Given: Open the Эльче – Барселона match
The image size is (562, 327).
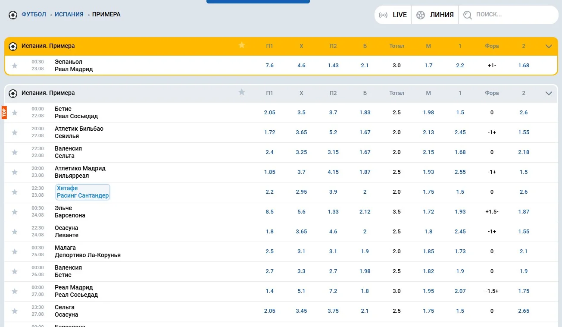Looking at the screenshot, I should pos(70,212).
